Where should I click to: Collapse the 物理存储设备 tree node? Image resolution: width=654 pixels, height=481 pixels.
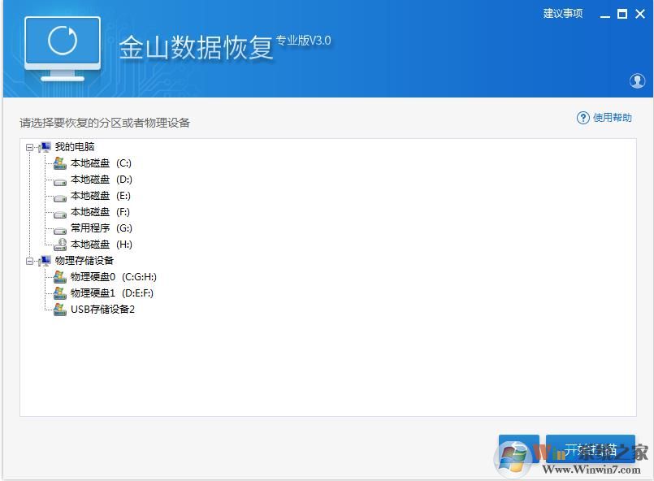click(x=29, y=261)
